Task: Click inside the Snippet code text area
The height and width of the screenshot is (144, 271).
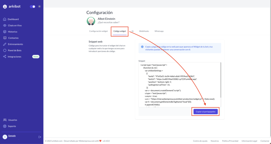Action: click(x=179, y=85)
